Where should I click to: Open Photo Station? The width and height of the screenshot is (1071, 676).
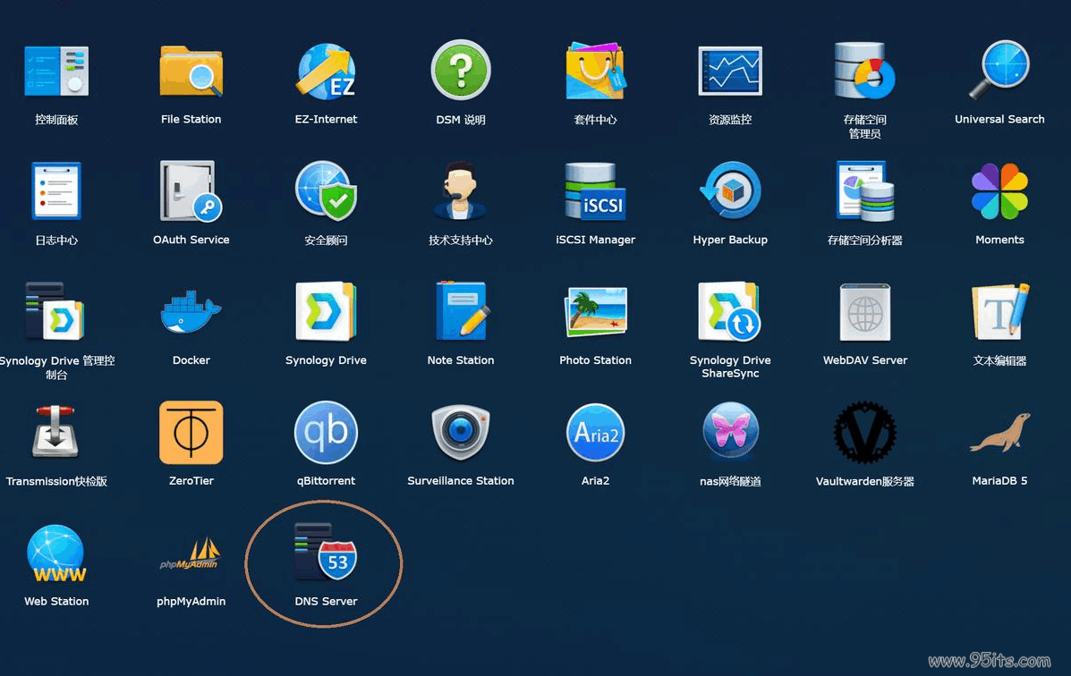[x=596, y=312]
